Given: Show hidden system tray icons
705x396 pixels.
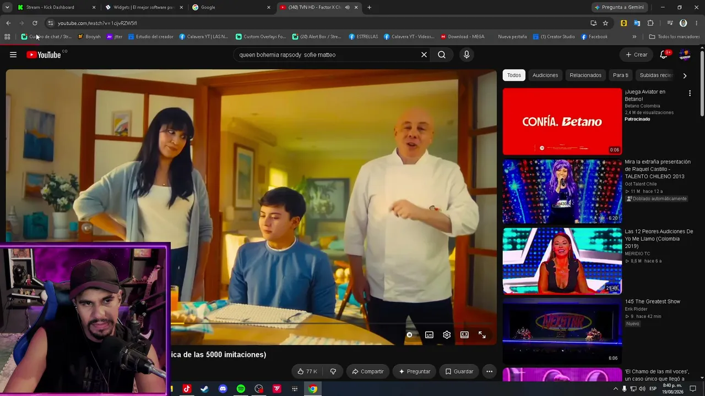Looking at the screenshot, I should [x=615, y=389].
